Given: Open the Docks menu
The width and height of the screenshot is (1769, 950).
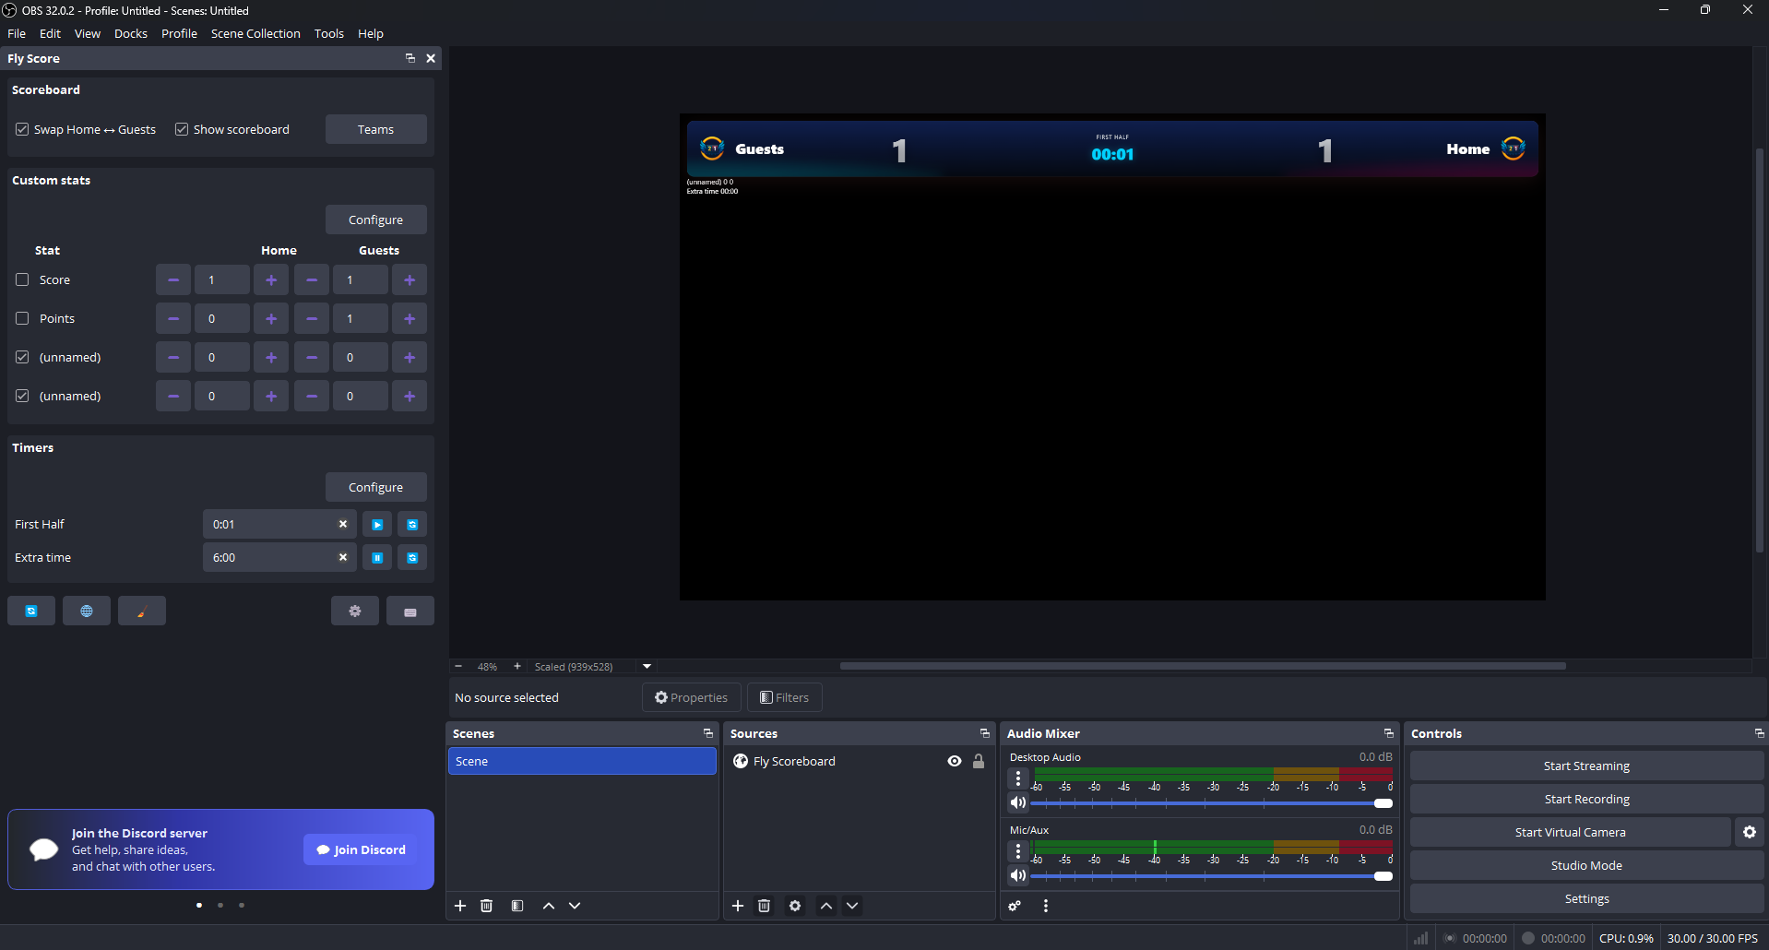Looking at the screenshot, I should tap(130, 33).
